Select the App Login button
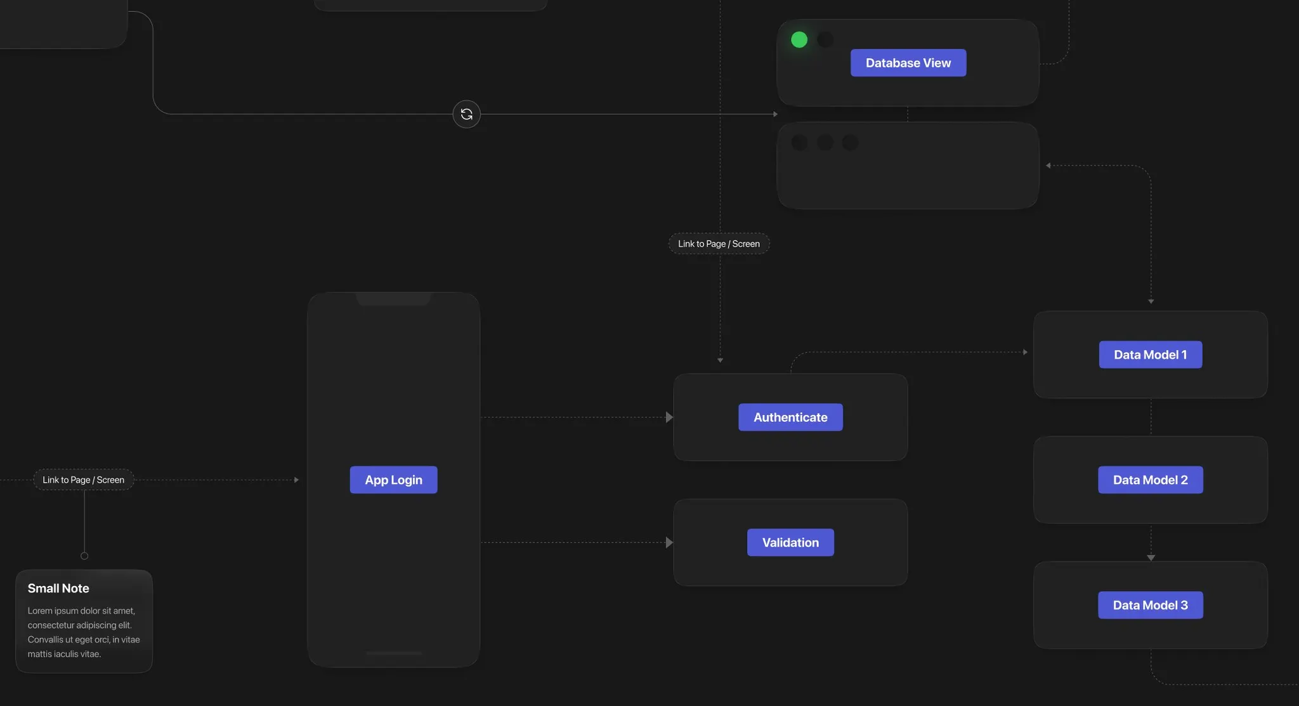 click(x=393, y=480)
